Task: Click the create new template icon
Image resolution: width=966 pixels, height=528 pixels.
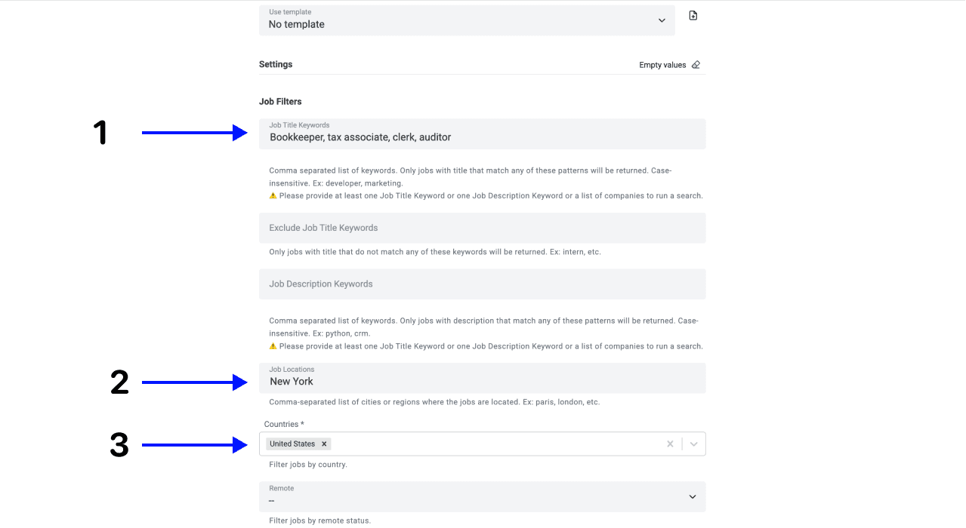Action: coord(693,15)
